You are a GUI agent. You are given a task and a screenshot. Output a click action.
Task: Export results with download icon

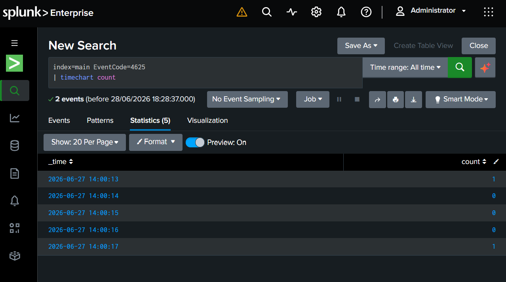[413, 99]
